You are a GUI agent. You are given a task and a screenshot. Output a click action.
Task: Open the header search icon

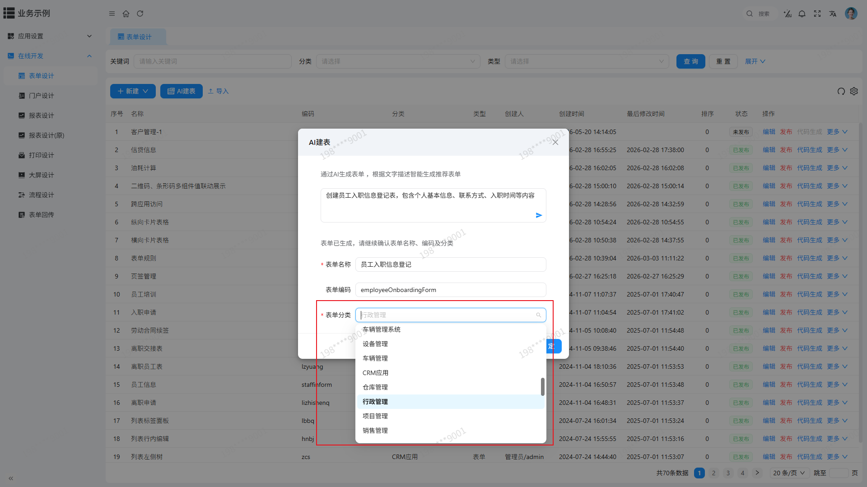click(750, 14)
